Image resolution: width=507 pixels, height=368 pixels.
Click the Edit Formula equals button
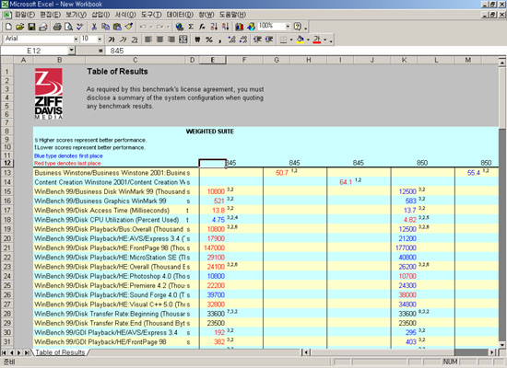coord(100,51)
